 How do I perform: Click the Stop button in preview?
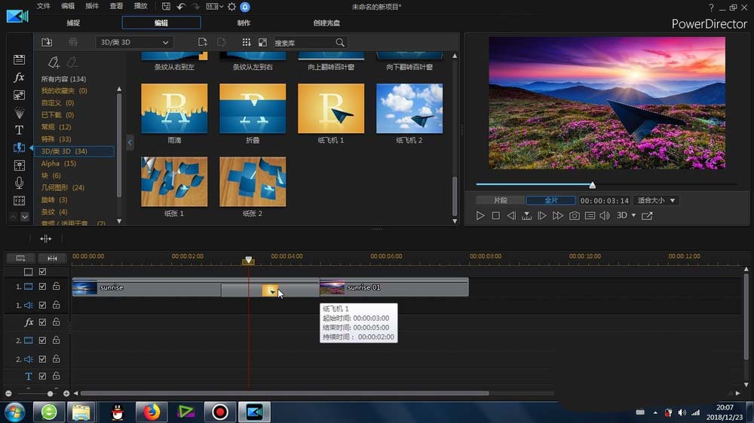tap(495, 216)
